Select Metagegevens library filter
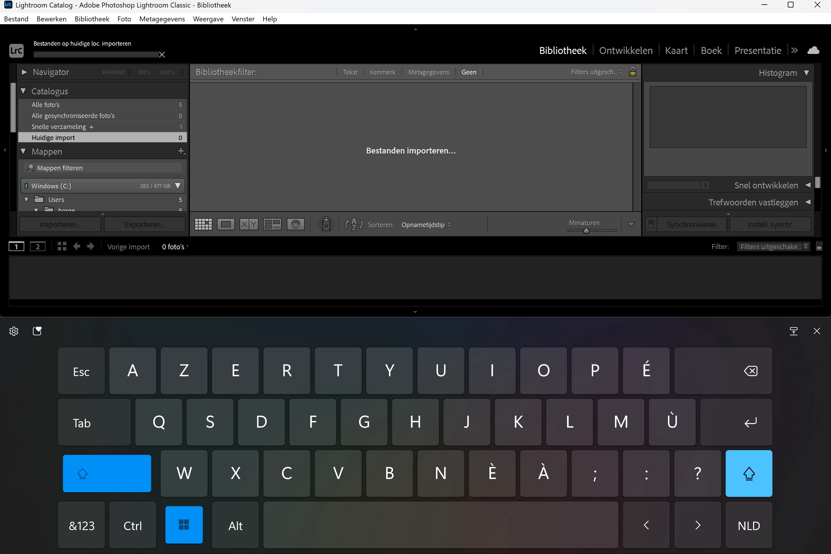 tap(428, 72)
